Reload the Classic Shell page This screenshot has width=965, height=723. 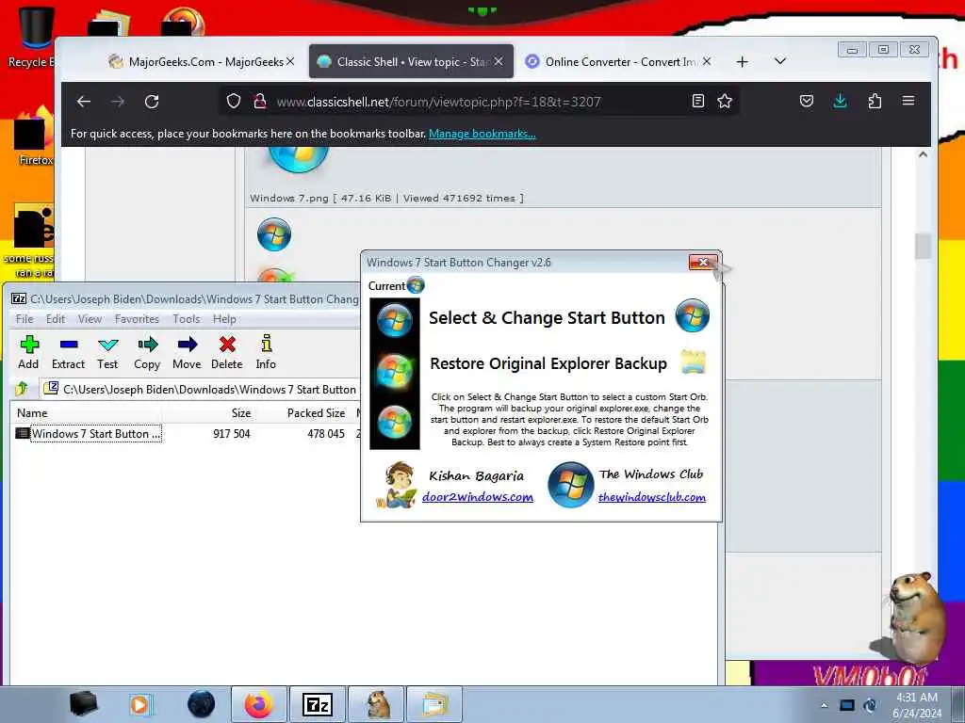(152, 102)
